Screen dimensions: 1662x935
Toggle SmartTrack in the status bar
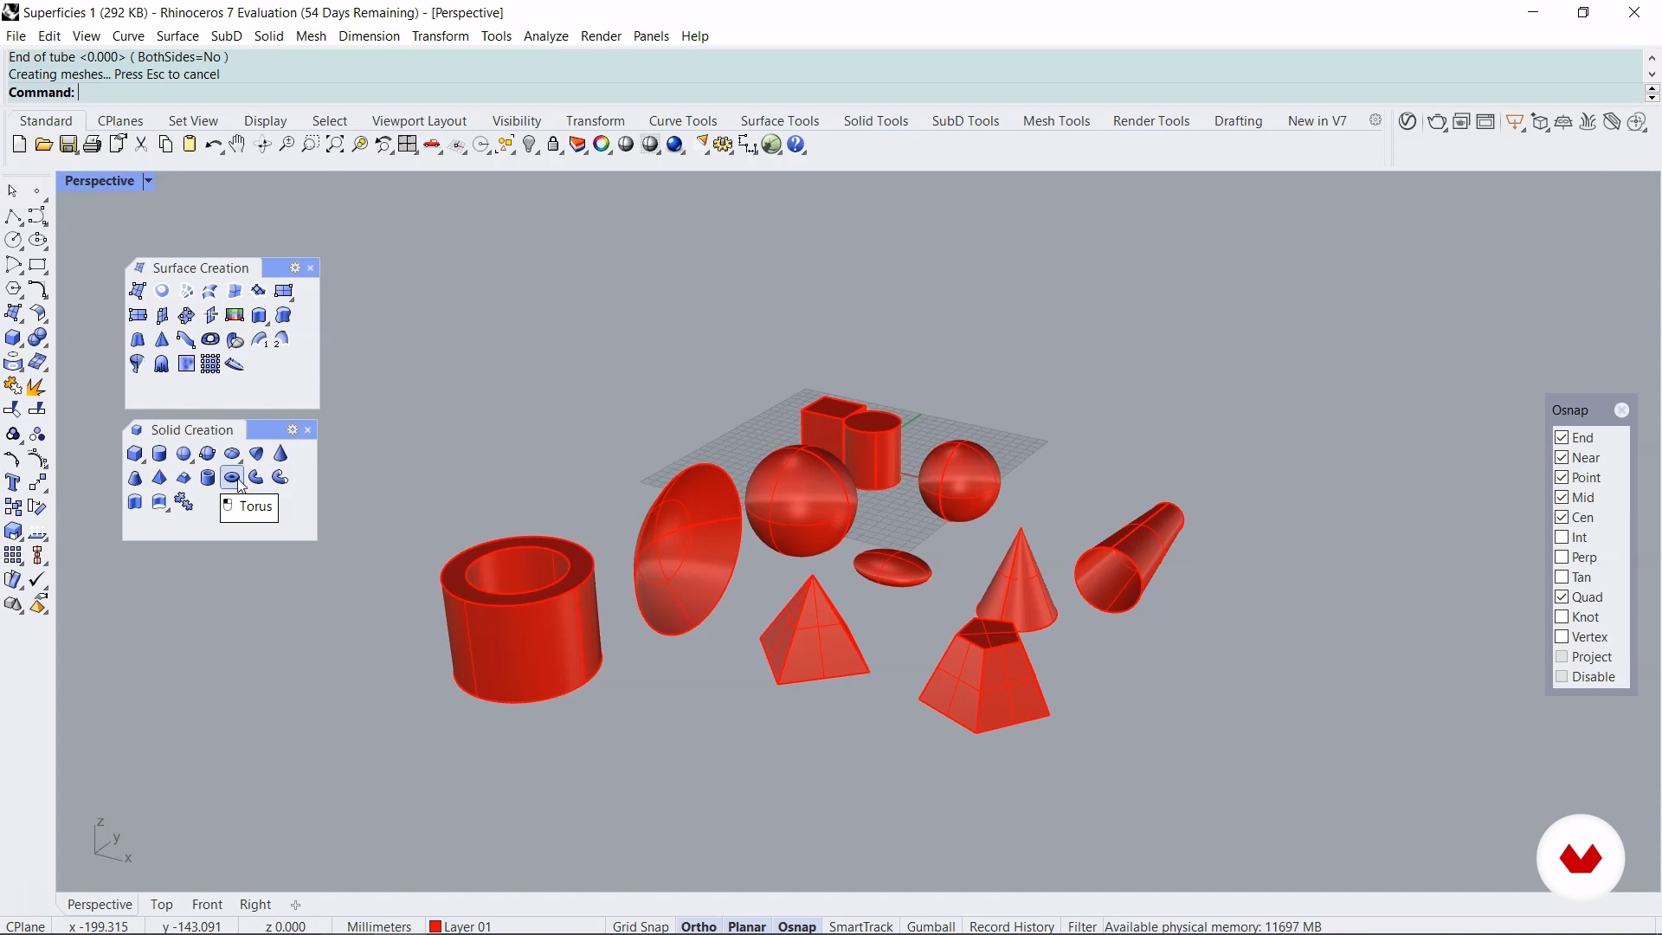[x=860, y=926]
